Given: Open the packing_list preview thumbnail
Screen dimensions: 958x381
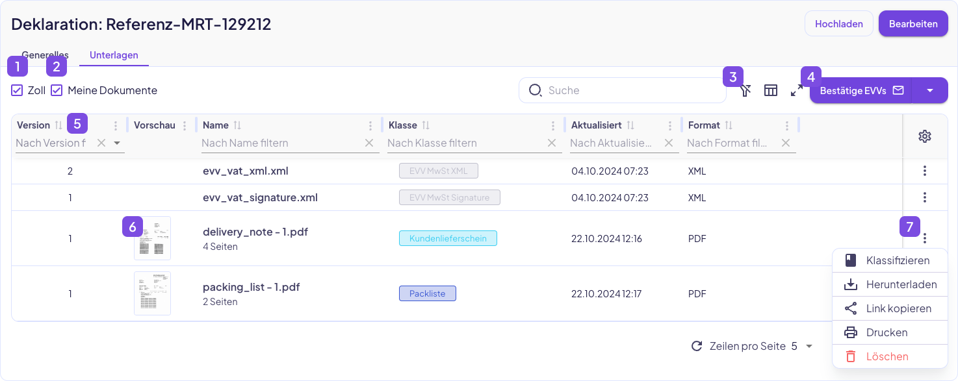Looking at the screenshot, I should pyautogui.click(x=152, y=293).
